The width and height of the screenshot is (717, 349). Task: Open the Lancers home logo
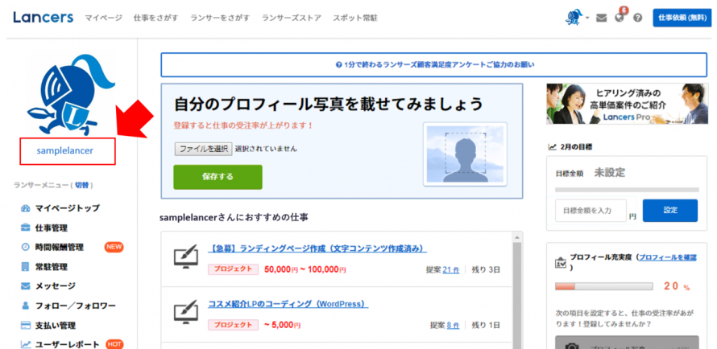pyautogui.click(x=43, y=18)
